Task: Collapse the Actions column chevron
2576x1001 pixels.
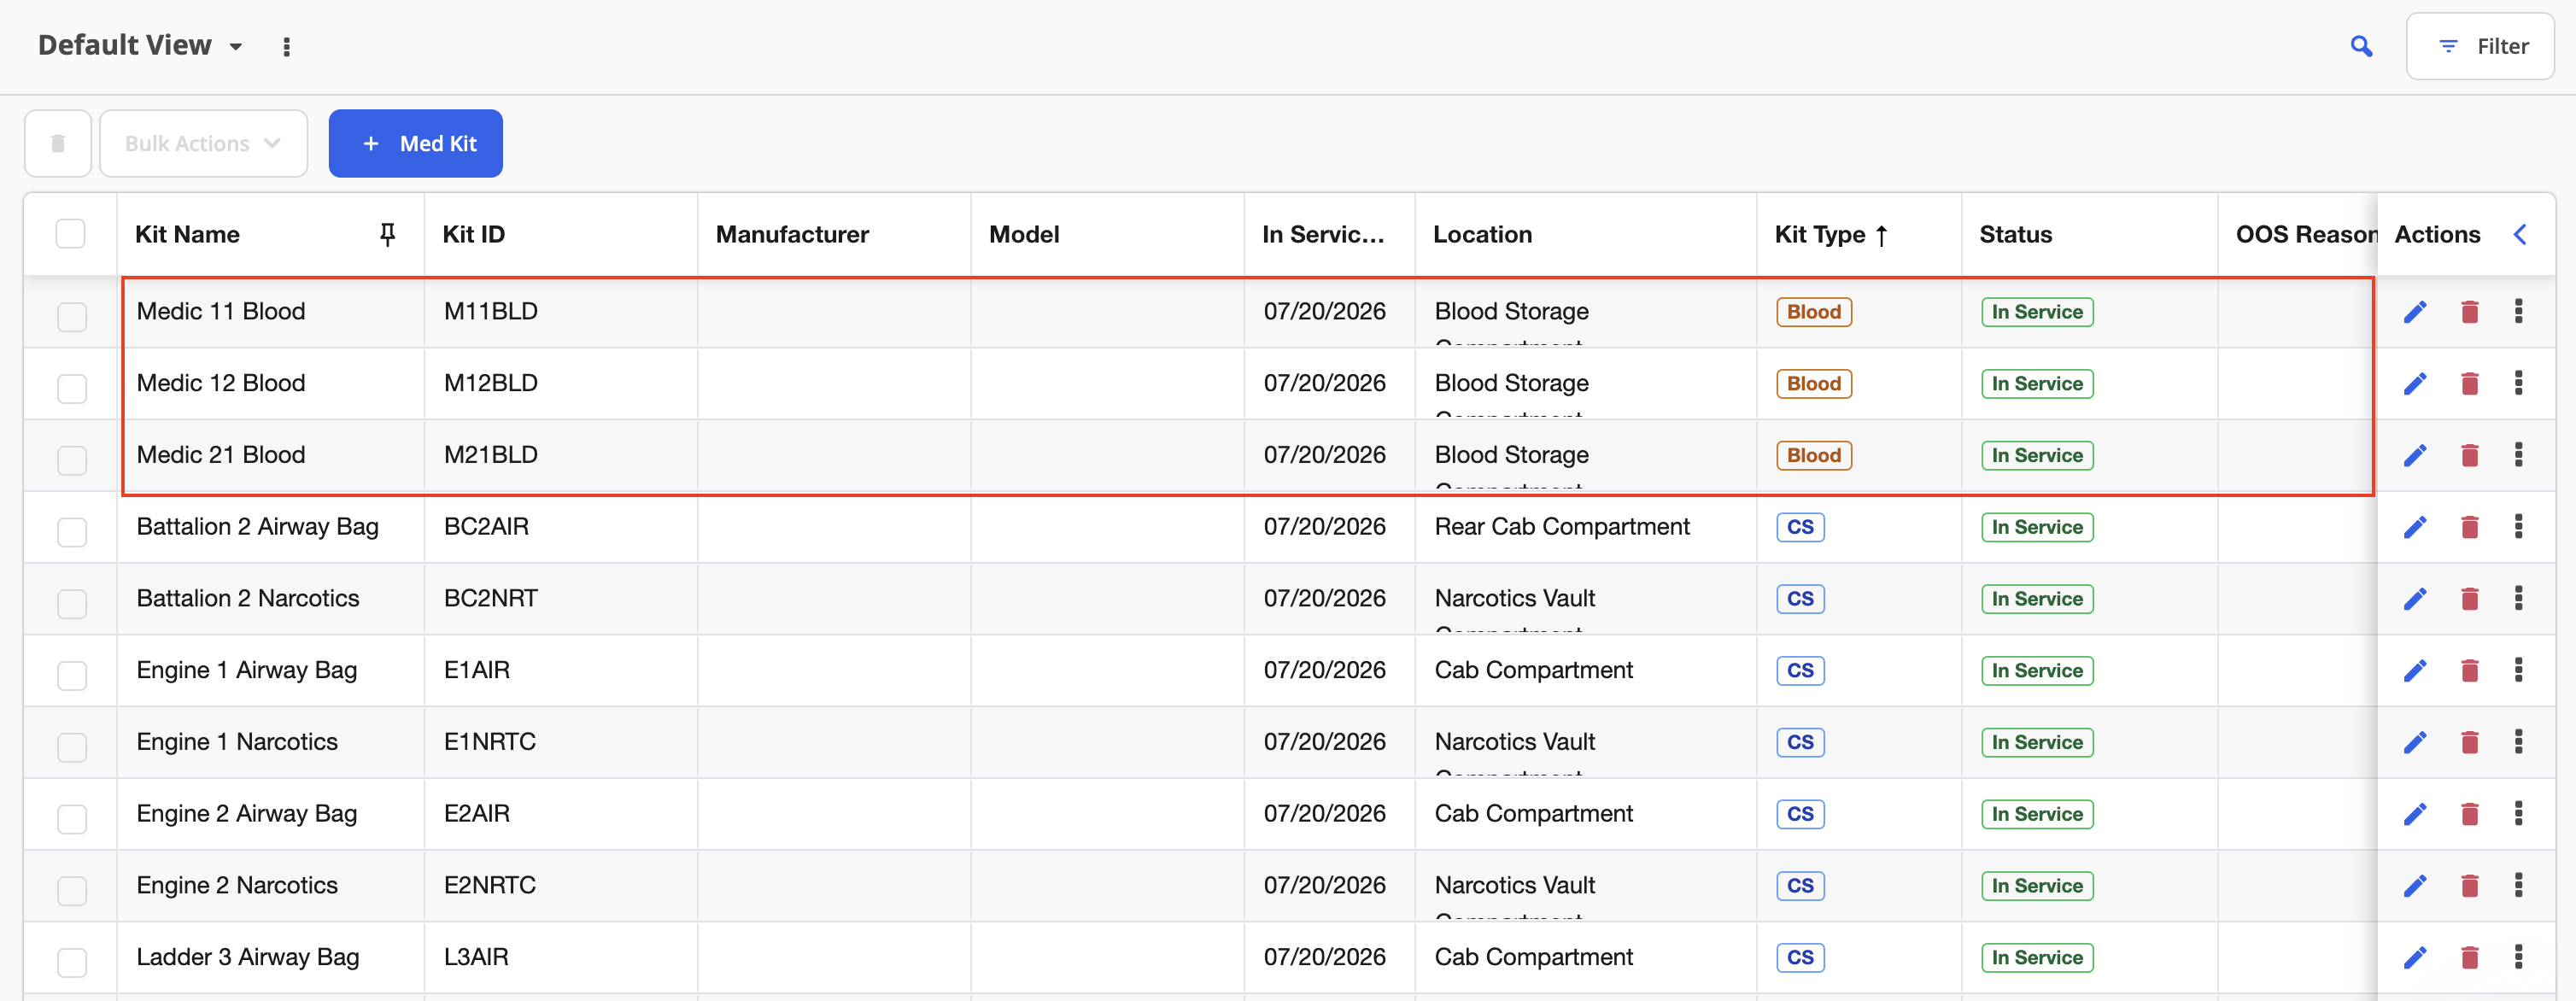Action: click(2520, 234)
